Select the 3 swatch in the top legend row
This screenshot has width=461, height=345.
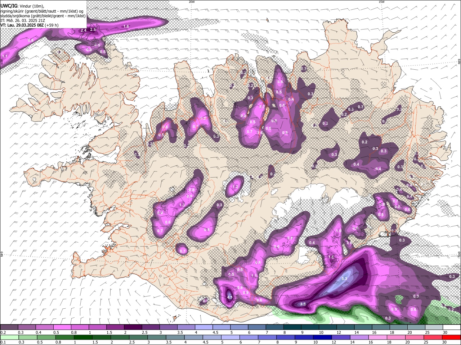point(168,327)
